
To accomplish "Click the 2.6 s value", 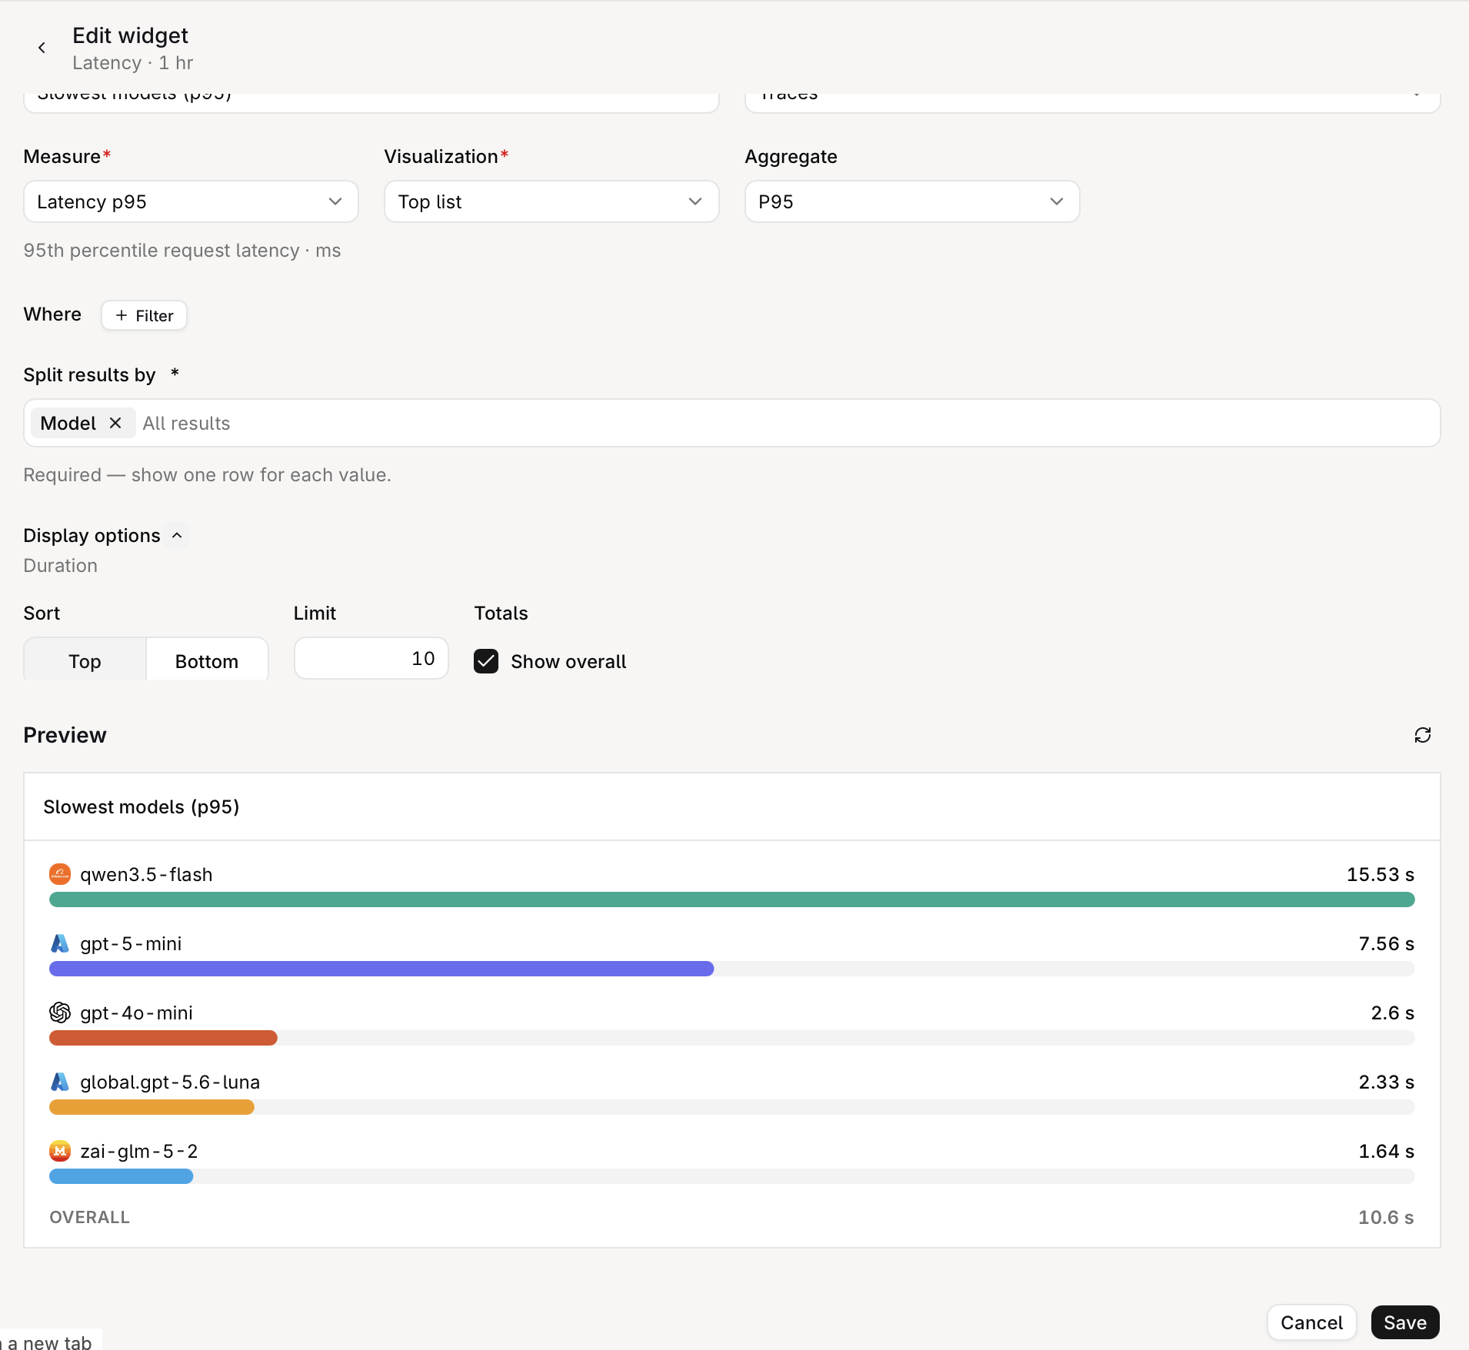I will pyautogui.click(x=1392, y=1012).
